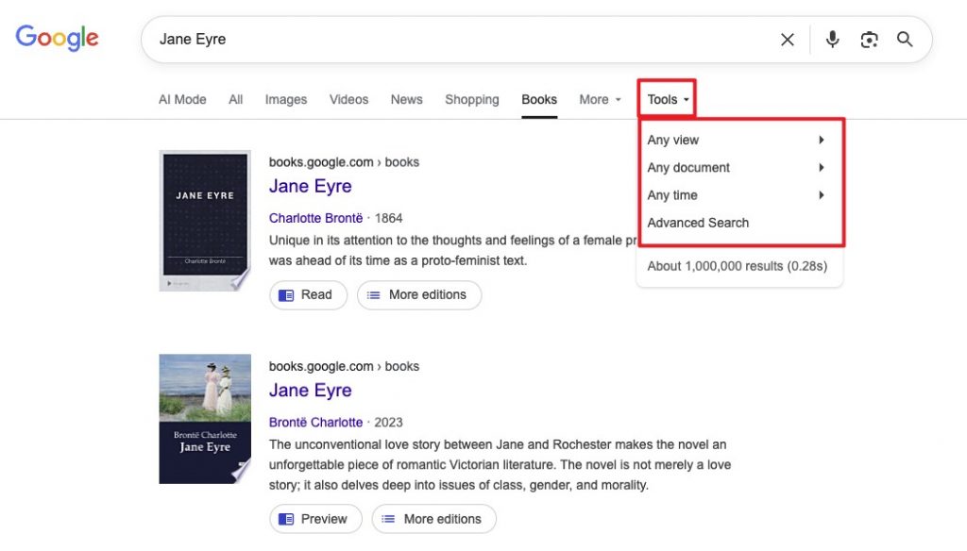This screenshot has height=551, width=967.
Task: Select the Books tab
Action: point(539,99)
